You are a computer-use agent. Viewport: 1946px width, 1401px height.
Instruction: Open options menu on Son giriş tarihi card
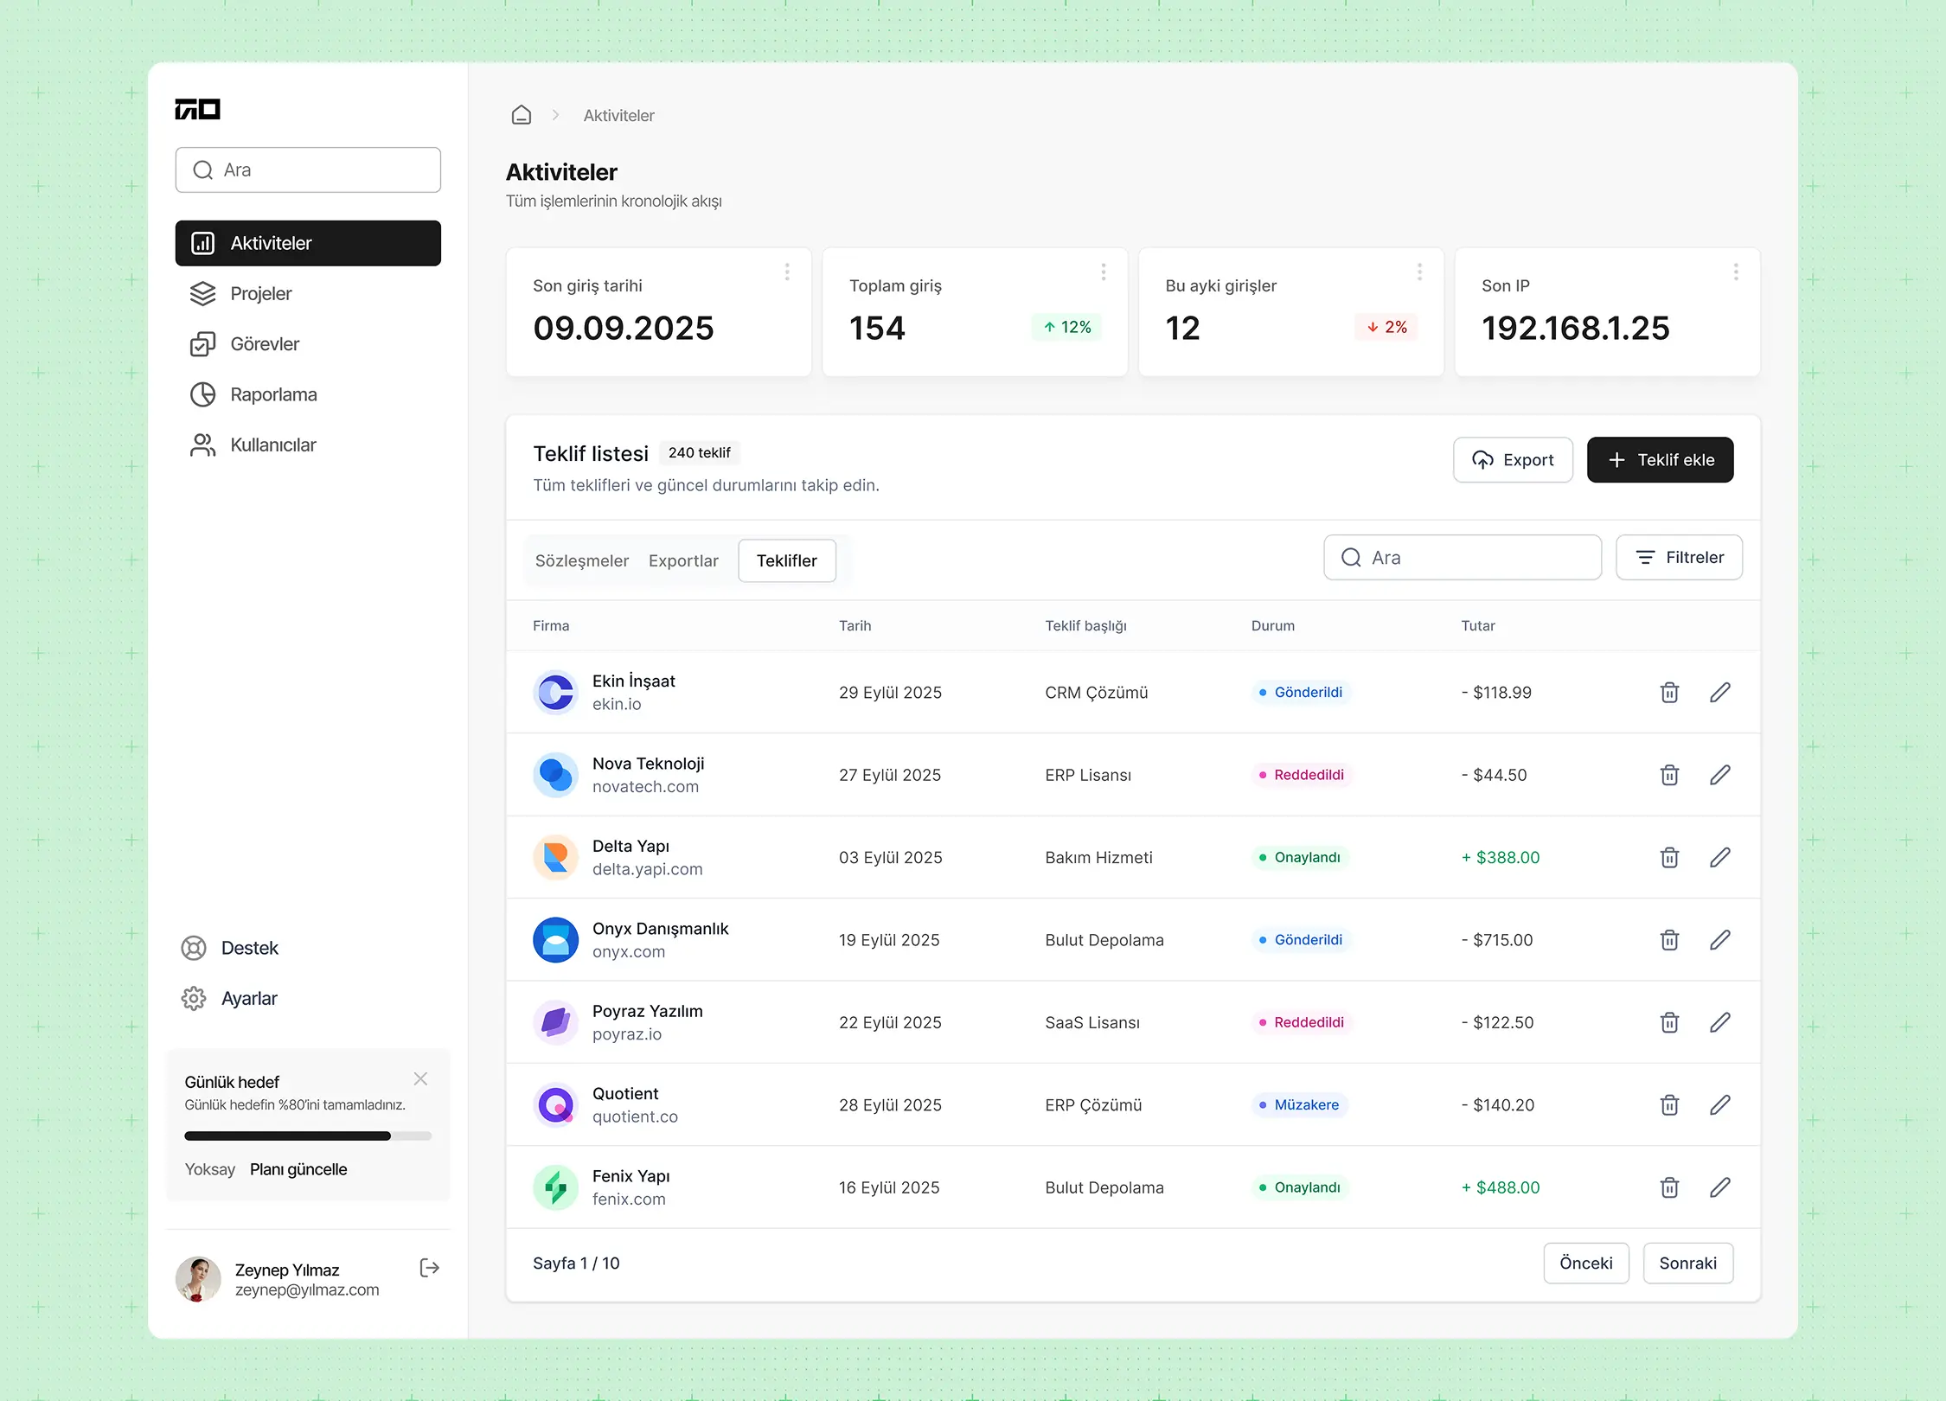787,272
